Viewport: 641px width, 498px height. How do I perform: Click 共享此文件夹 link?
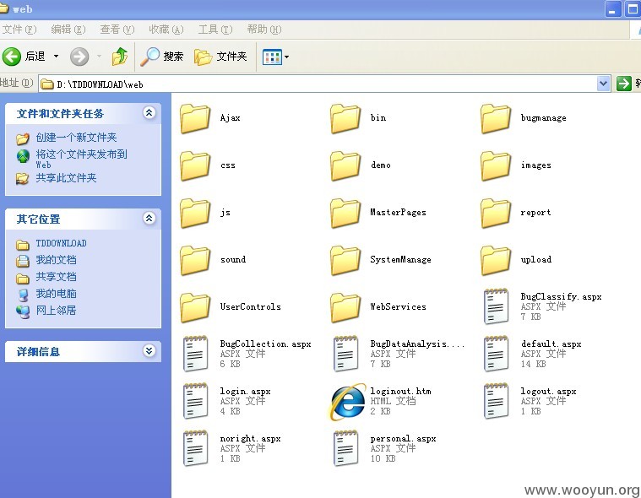pos(66,178)
